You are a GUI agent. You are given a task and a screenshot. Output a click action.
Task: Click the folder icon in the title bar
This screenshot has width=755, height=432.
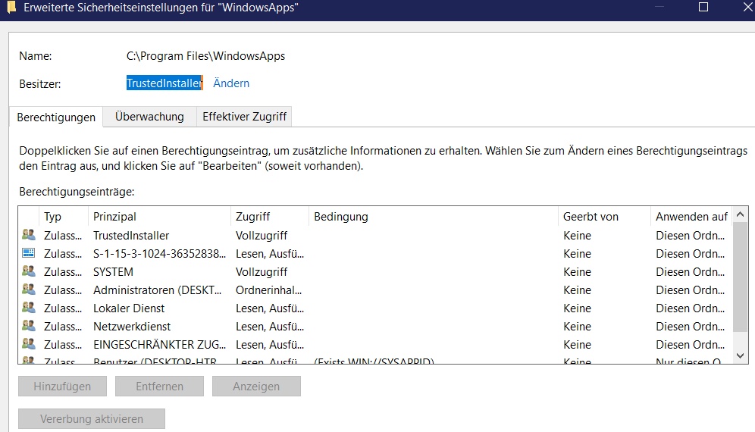click(11, 7)
